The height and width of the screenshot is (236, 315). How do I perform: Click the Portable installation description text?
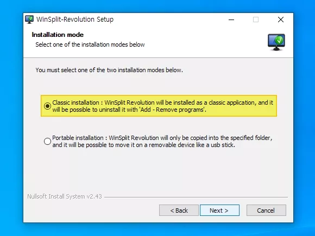tap(162, 141)
